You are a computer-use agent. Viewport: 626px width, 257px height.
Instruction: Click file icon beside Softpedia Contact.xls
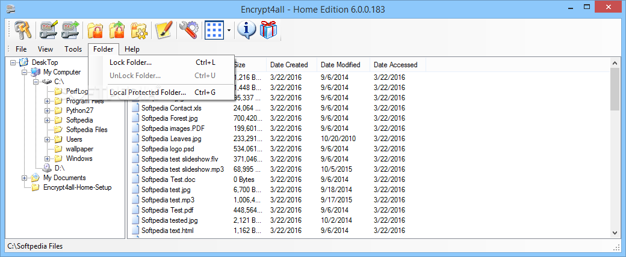(135, 107)
